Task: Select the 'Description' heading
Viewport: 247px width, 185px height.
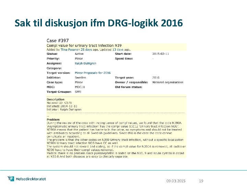Action: 56,99
